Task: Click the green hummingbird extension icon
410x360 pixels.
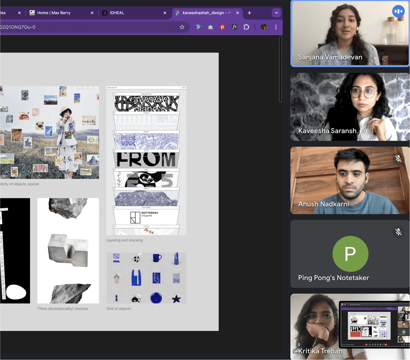Action: 198,27
